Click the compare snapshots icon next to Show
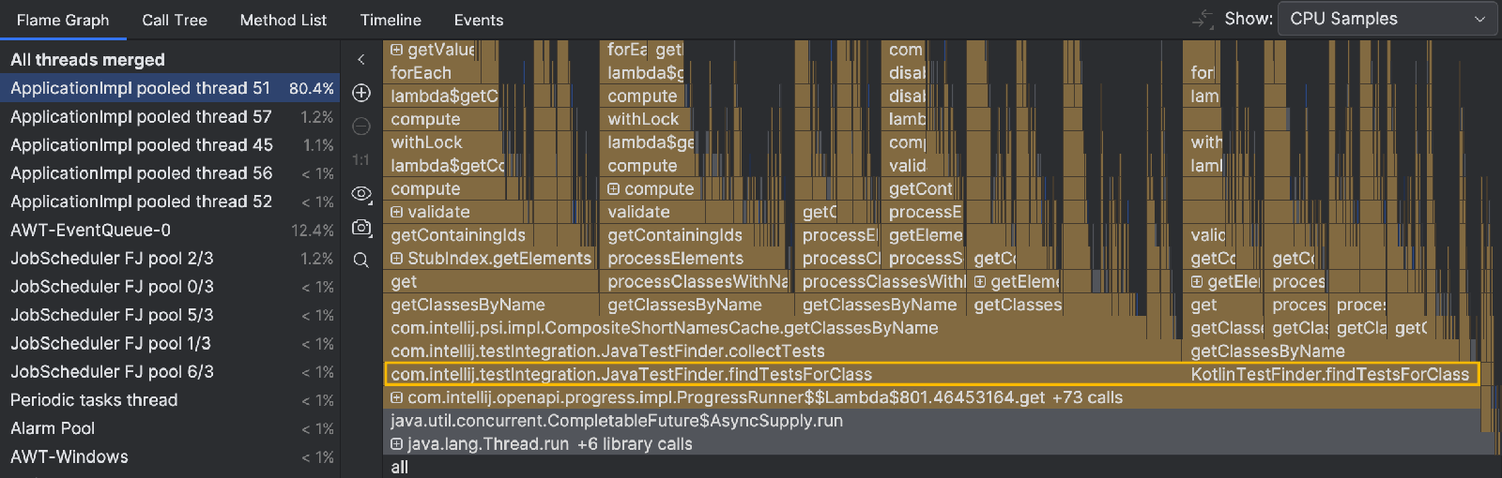Image resolution: width=1502 pixels, height=478 pixels. [1203, 19]
